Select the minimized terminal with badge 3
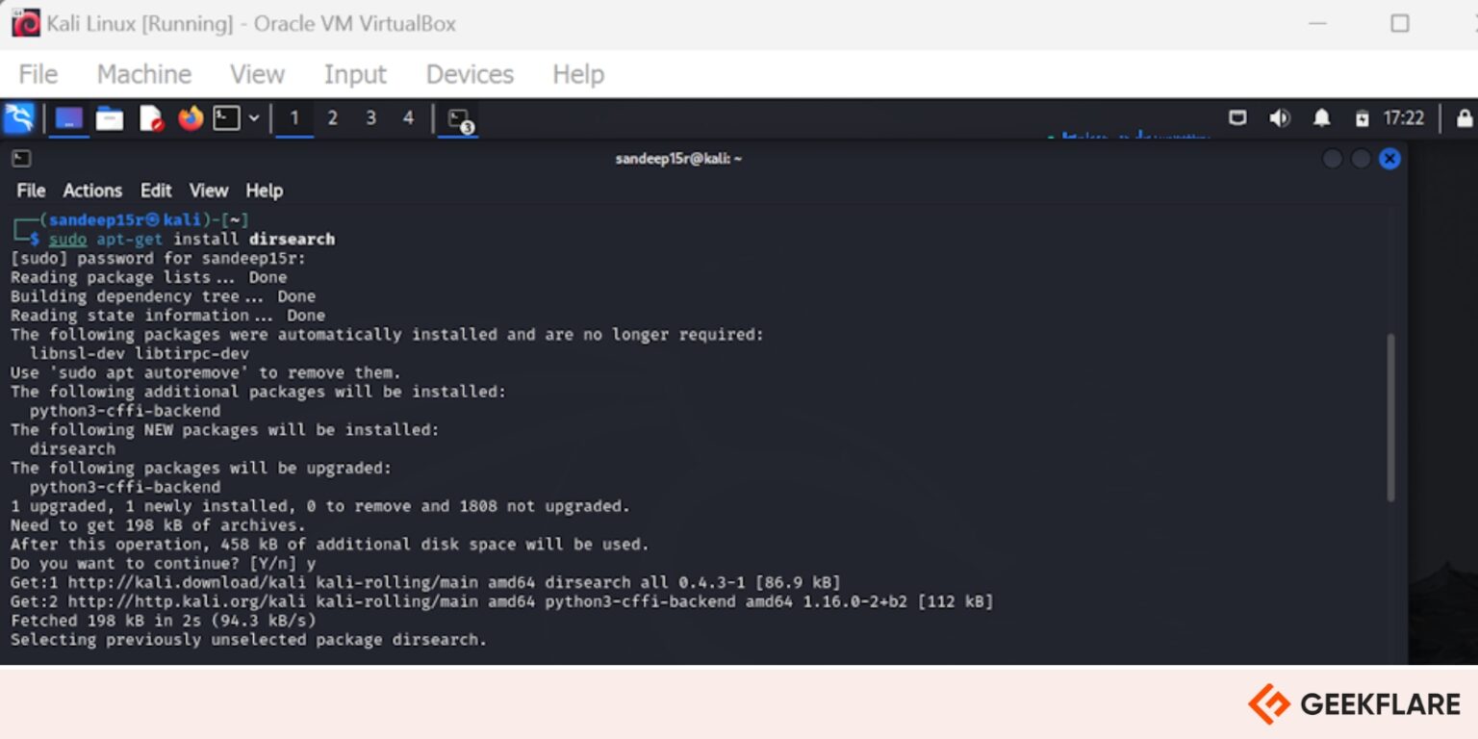The height and width of the screenshot is (739, 1478). point(457,117)
